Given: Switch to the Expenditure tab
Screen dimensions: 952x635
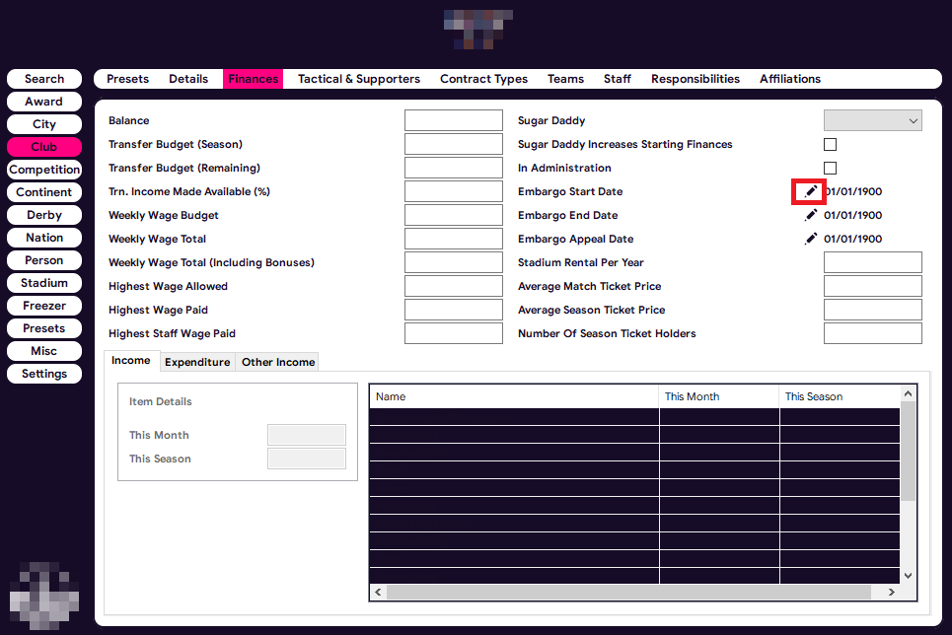Looking at the screenshot, I should click(x=197, y=362).
